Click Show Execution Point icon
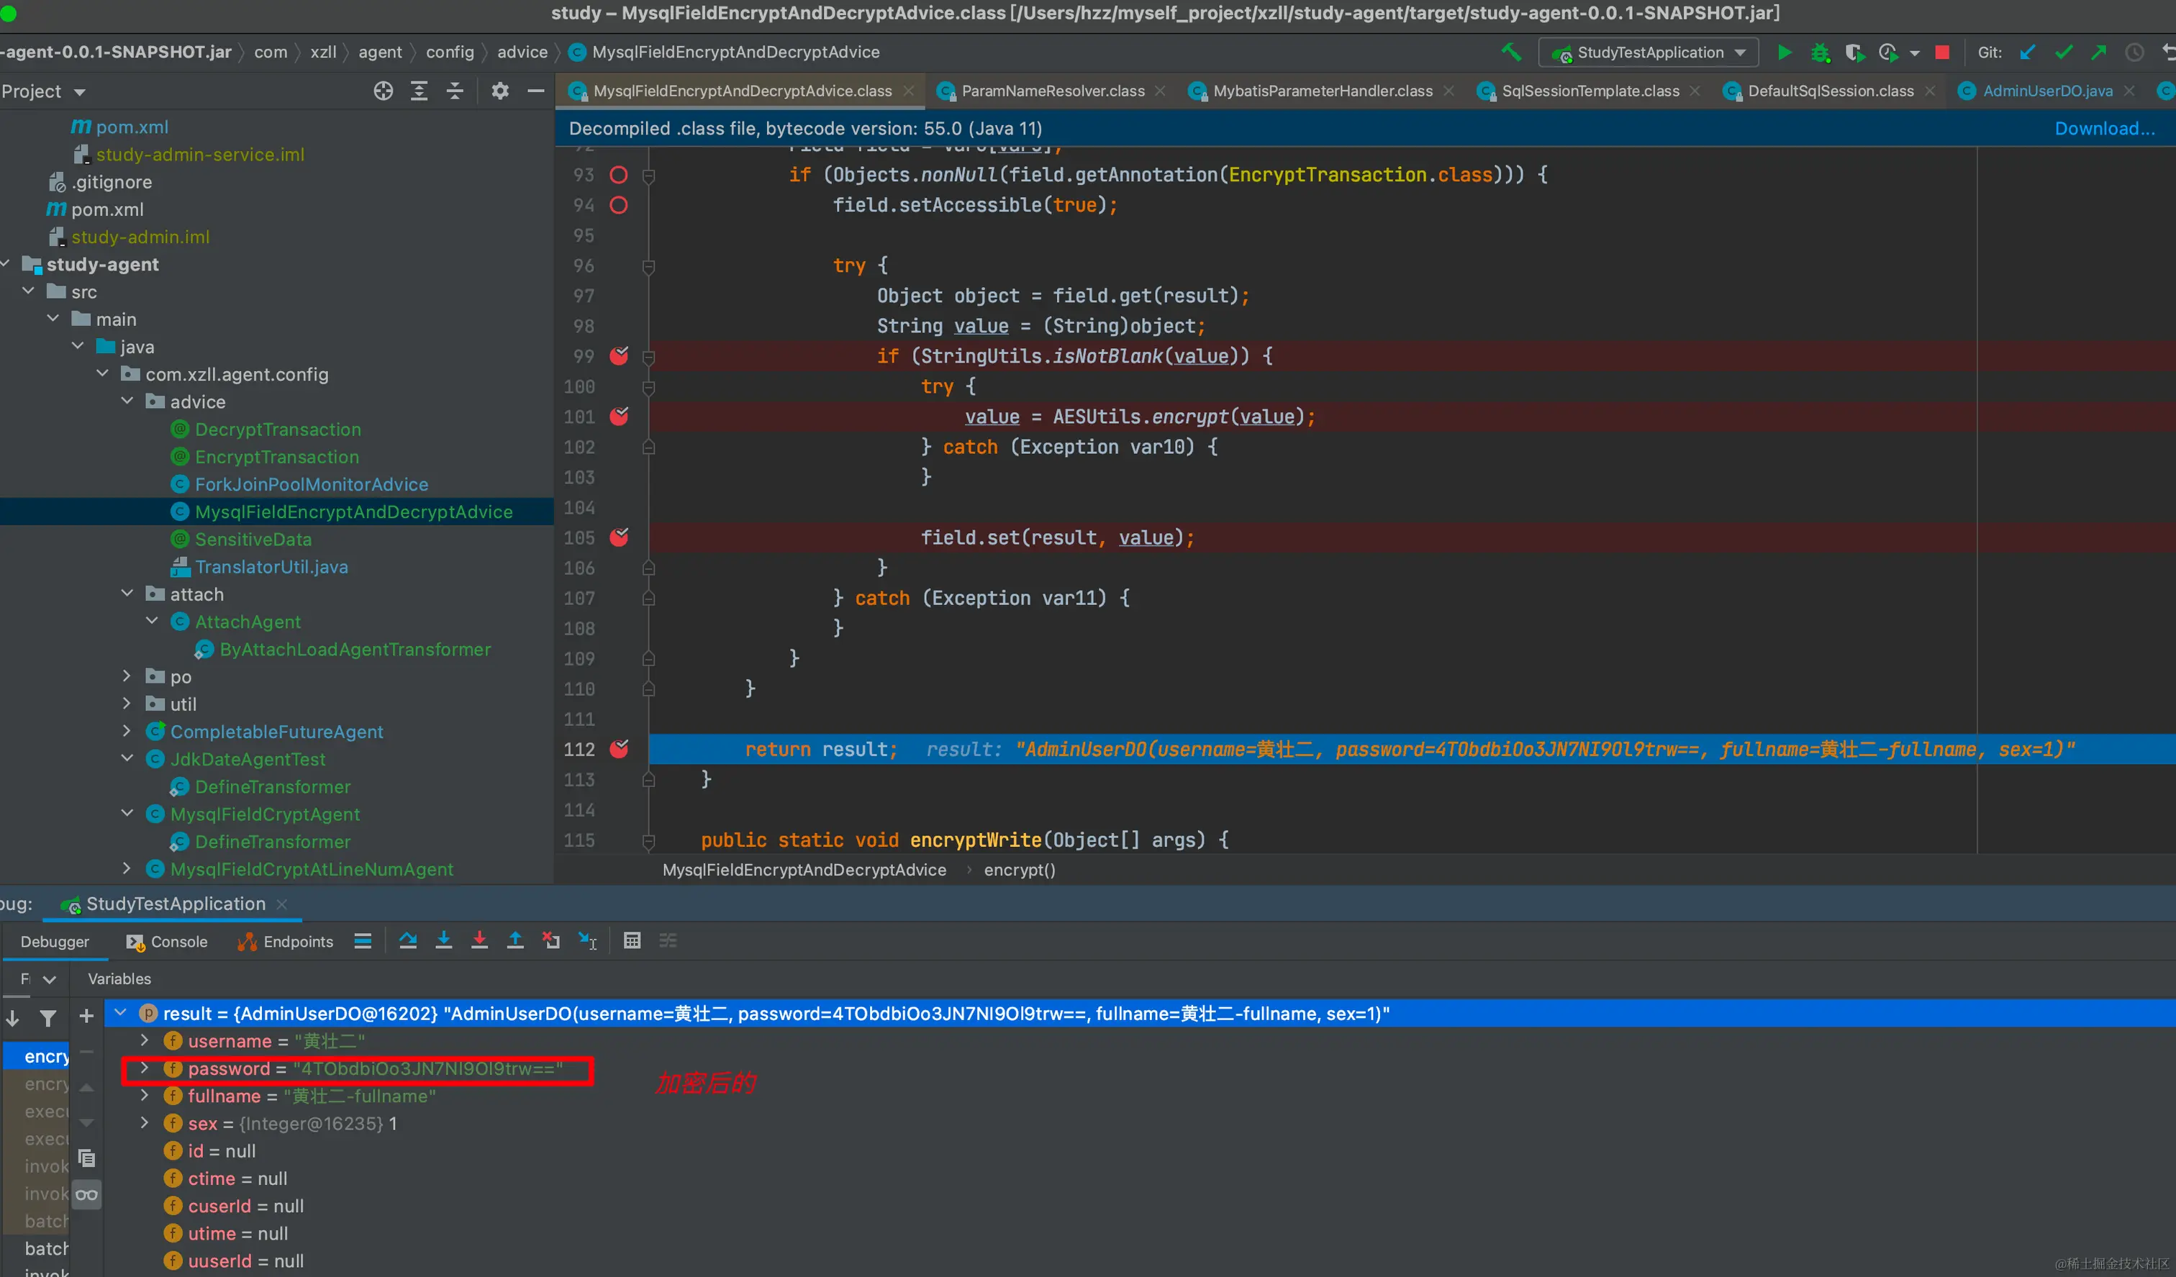The height and width of the screenshot is (1277, 2176). [363, 940]
